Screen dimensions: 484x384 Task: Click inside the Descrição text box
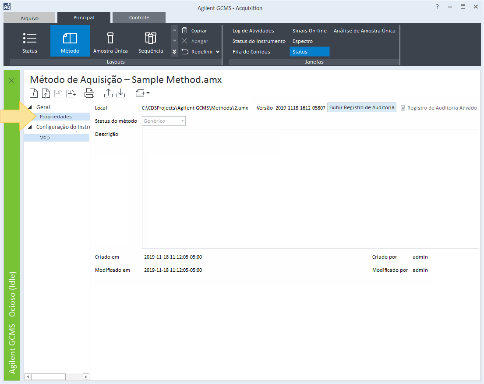[x=310, y=189]
